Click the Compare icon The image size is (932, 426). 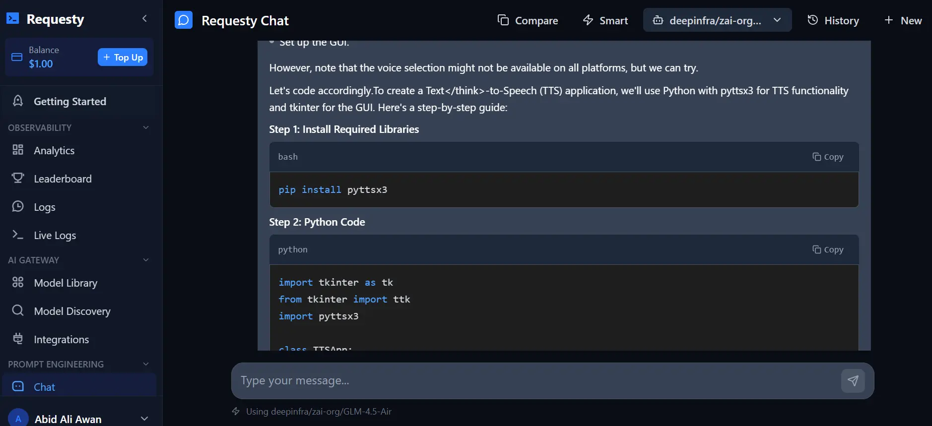(503, 20)
